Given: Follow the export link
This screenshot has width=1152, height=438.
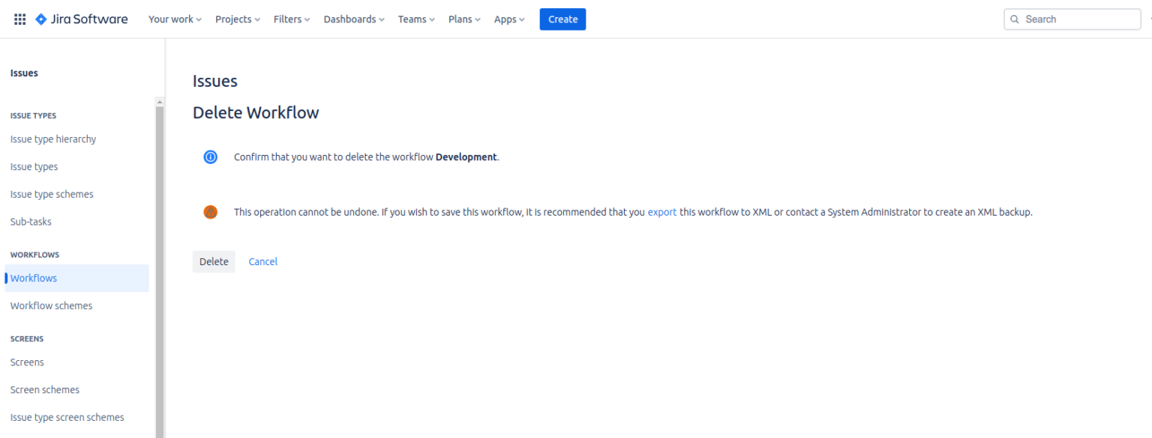Looking at the screenshot, I should point(662,212).
